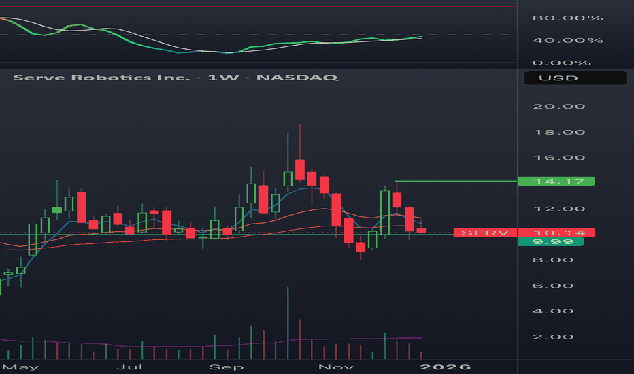Click the 0.00% indicator axis label
This screenshot has height=374, width=634.
point(562,63)
